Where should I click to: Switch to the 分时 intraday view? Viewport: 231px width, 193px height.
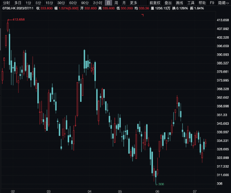point(7,3)
